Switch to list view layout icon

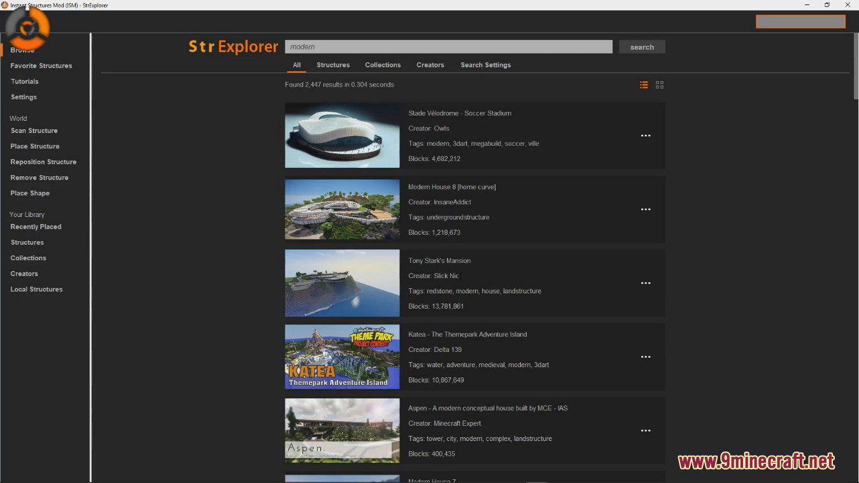click(x=644, y=85)
